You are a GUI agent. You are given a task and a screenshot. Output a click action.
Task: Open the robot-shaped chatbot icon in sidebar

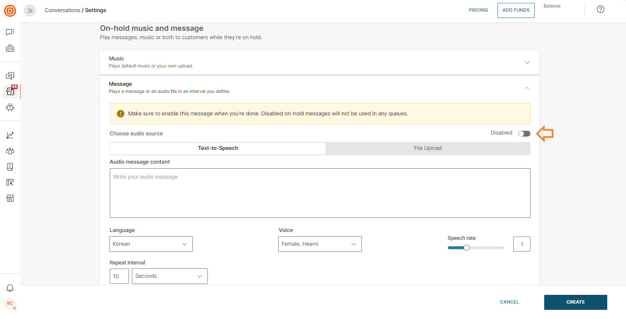tap(10, 107)
